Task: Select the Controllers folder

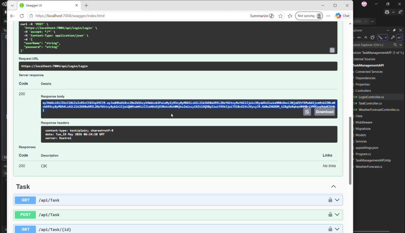Action: pos(363,91)
